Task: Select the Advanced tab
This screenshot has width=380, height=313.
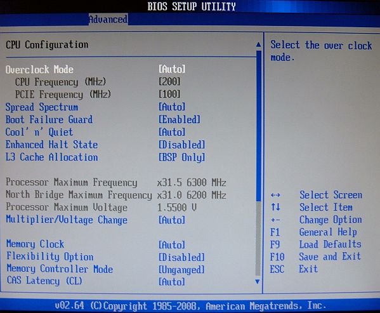Action: (x=108, y=20)
